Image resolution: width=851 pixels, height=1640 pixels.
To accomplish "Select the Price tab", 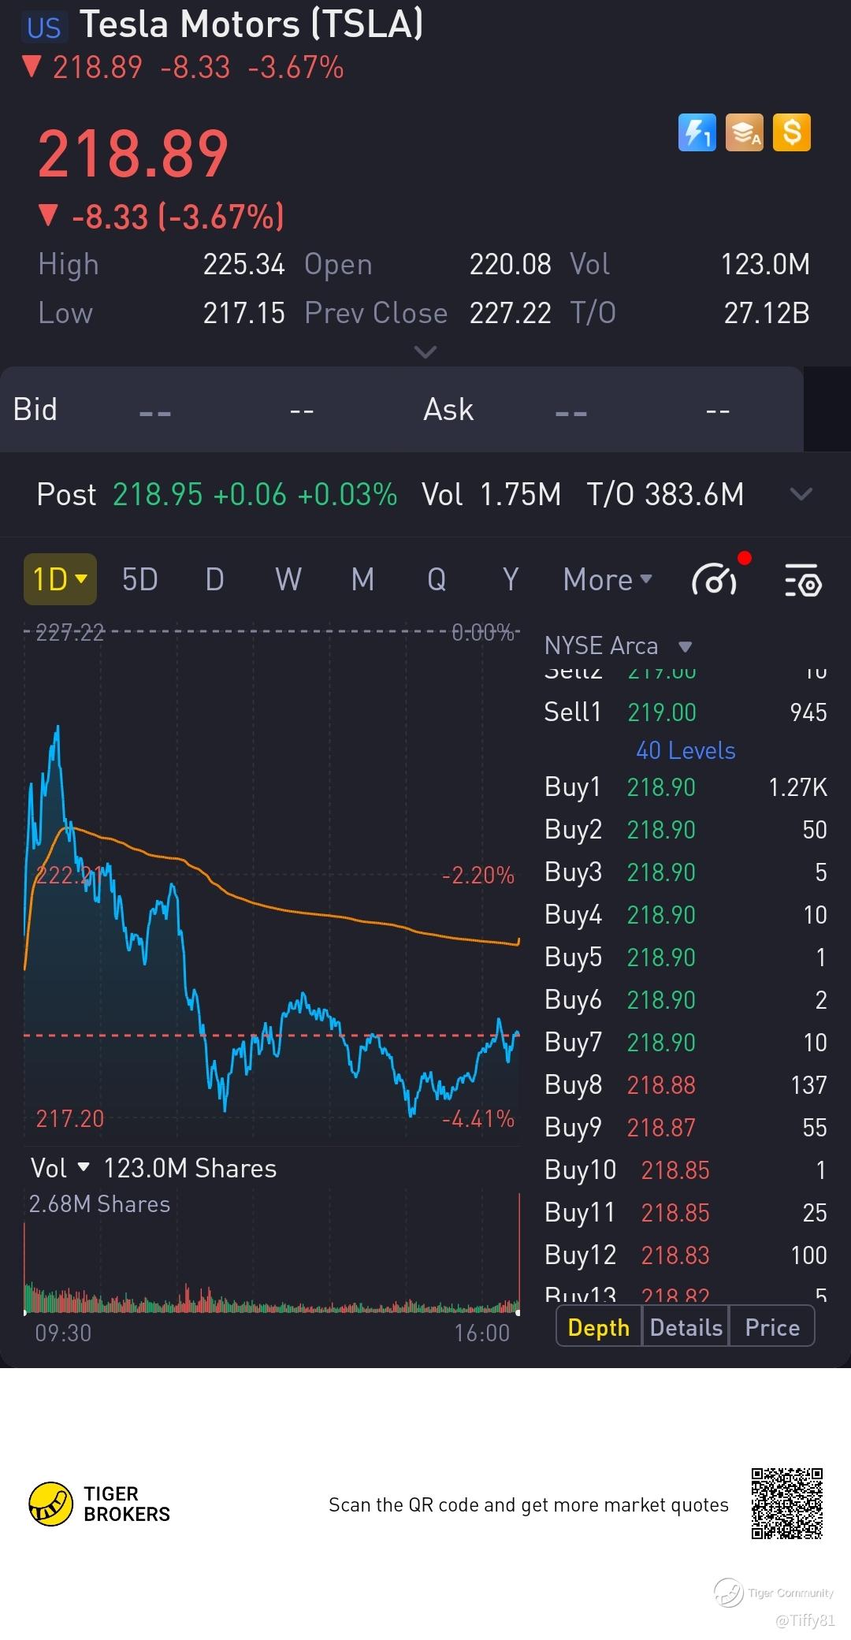I will [772, 1327].
